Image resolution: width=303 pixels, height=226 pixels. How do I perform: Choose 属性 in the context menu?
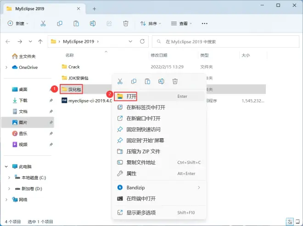click(x=159, y=174)
